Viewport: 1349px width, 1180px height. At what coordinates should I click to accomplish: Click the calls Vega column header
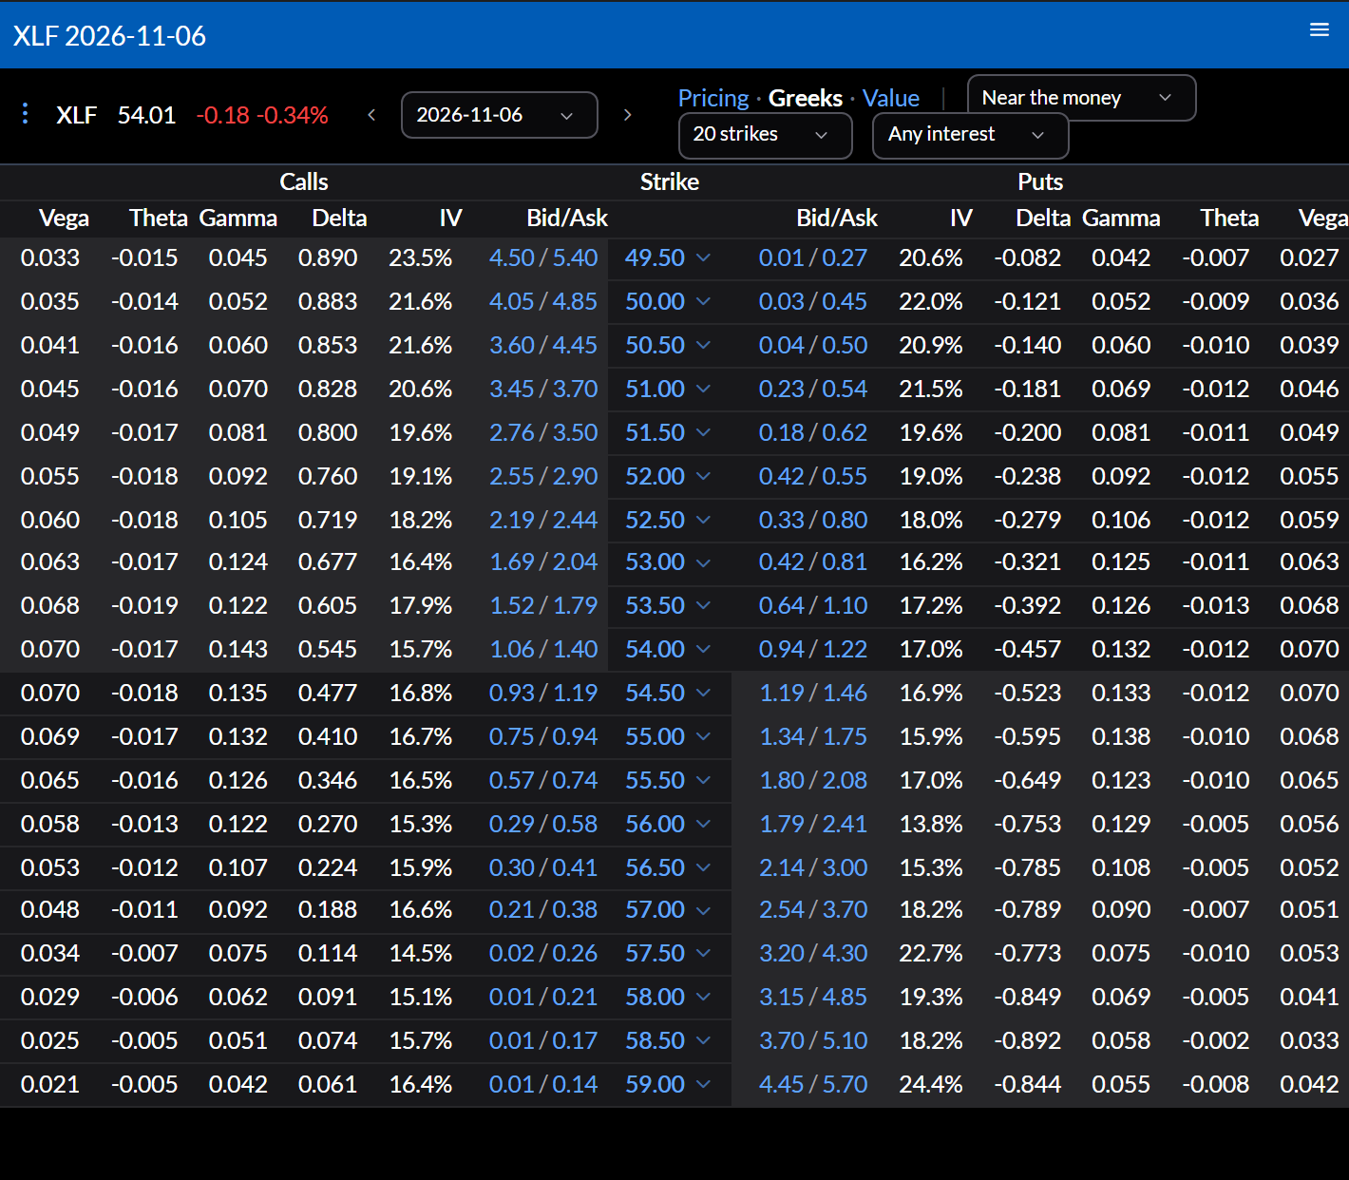(x=64, y=218)
